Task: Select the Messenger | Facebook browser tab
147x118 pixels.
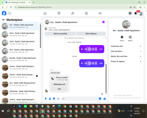Action: click(18, 2)
